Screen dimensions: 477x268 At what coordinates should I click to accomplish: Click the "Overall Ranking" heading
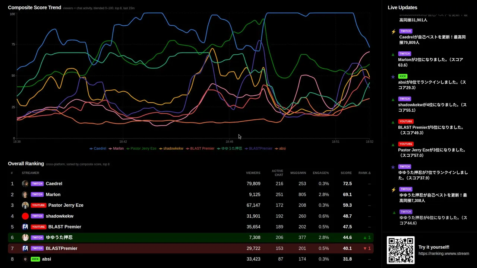(26, 163)
